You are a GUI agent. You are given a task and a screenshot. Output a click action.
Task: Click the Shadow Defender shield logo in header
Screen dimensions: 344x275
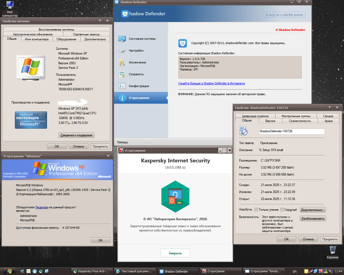125,14
